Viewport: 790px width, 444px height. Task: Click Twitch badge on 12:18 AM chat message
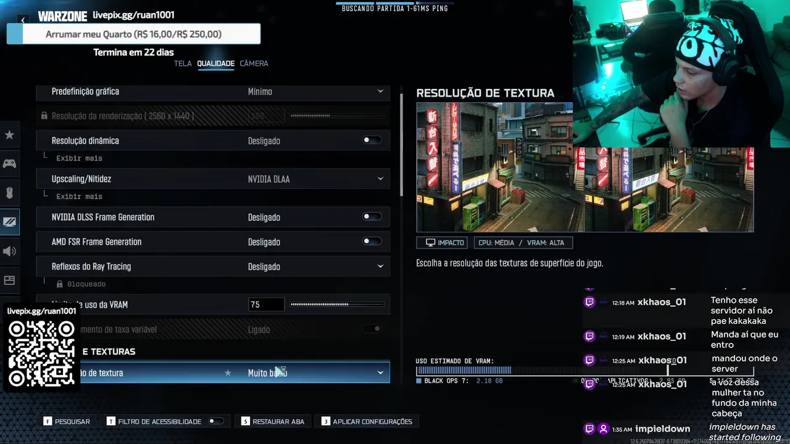(589, 302)
